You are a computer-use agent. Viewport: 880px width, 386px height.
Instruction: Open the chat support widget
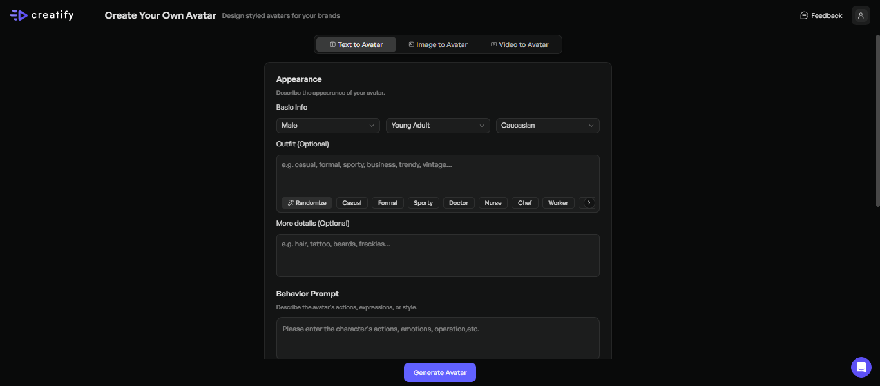click(861, 367)
